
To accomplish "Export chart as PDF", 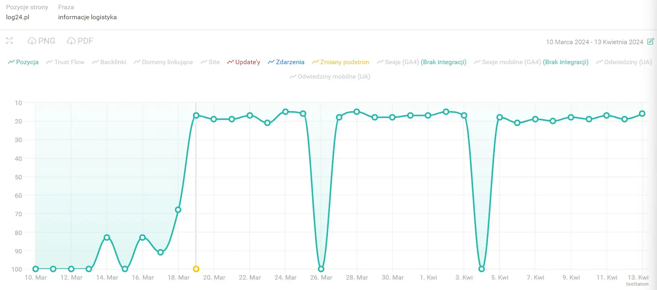I will click(80, 41).
